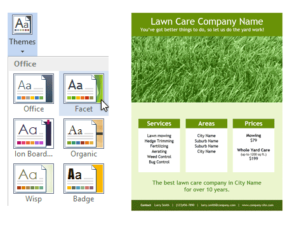Viewport: 292px width, 228px height.
Task: Select 'Fertilizing' service text
Action: (x=159, y=146)
